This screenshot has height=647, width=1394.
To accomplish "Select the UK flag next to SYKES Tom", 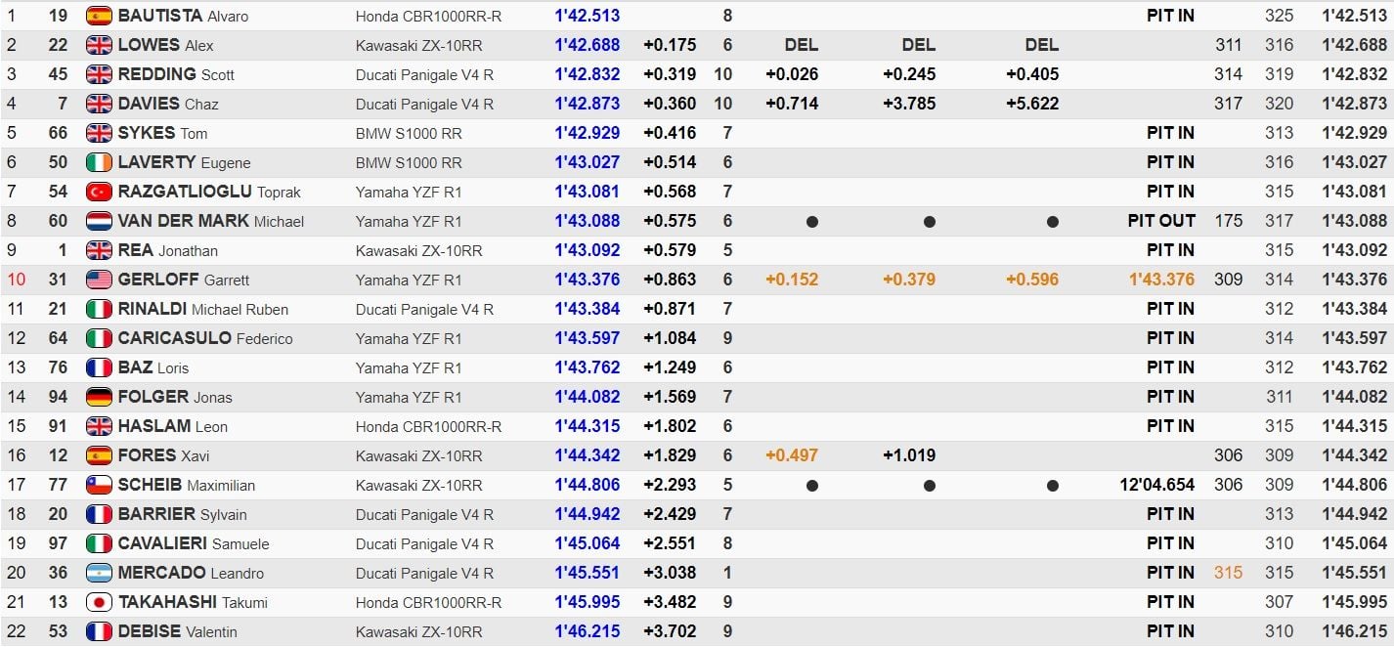I will pyautogui.click(x=99, y=133).
